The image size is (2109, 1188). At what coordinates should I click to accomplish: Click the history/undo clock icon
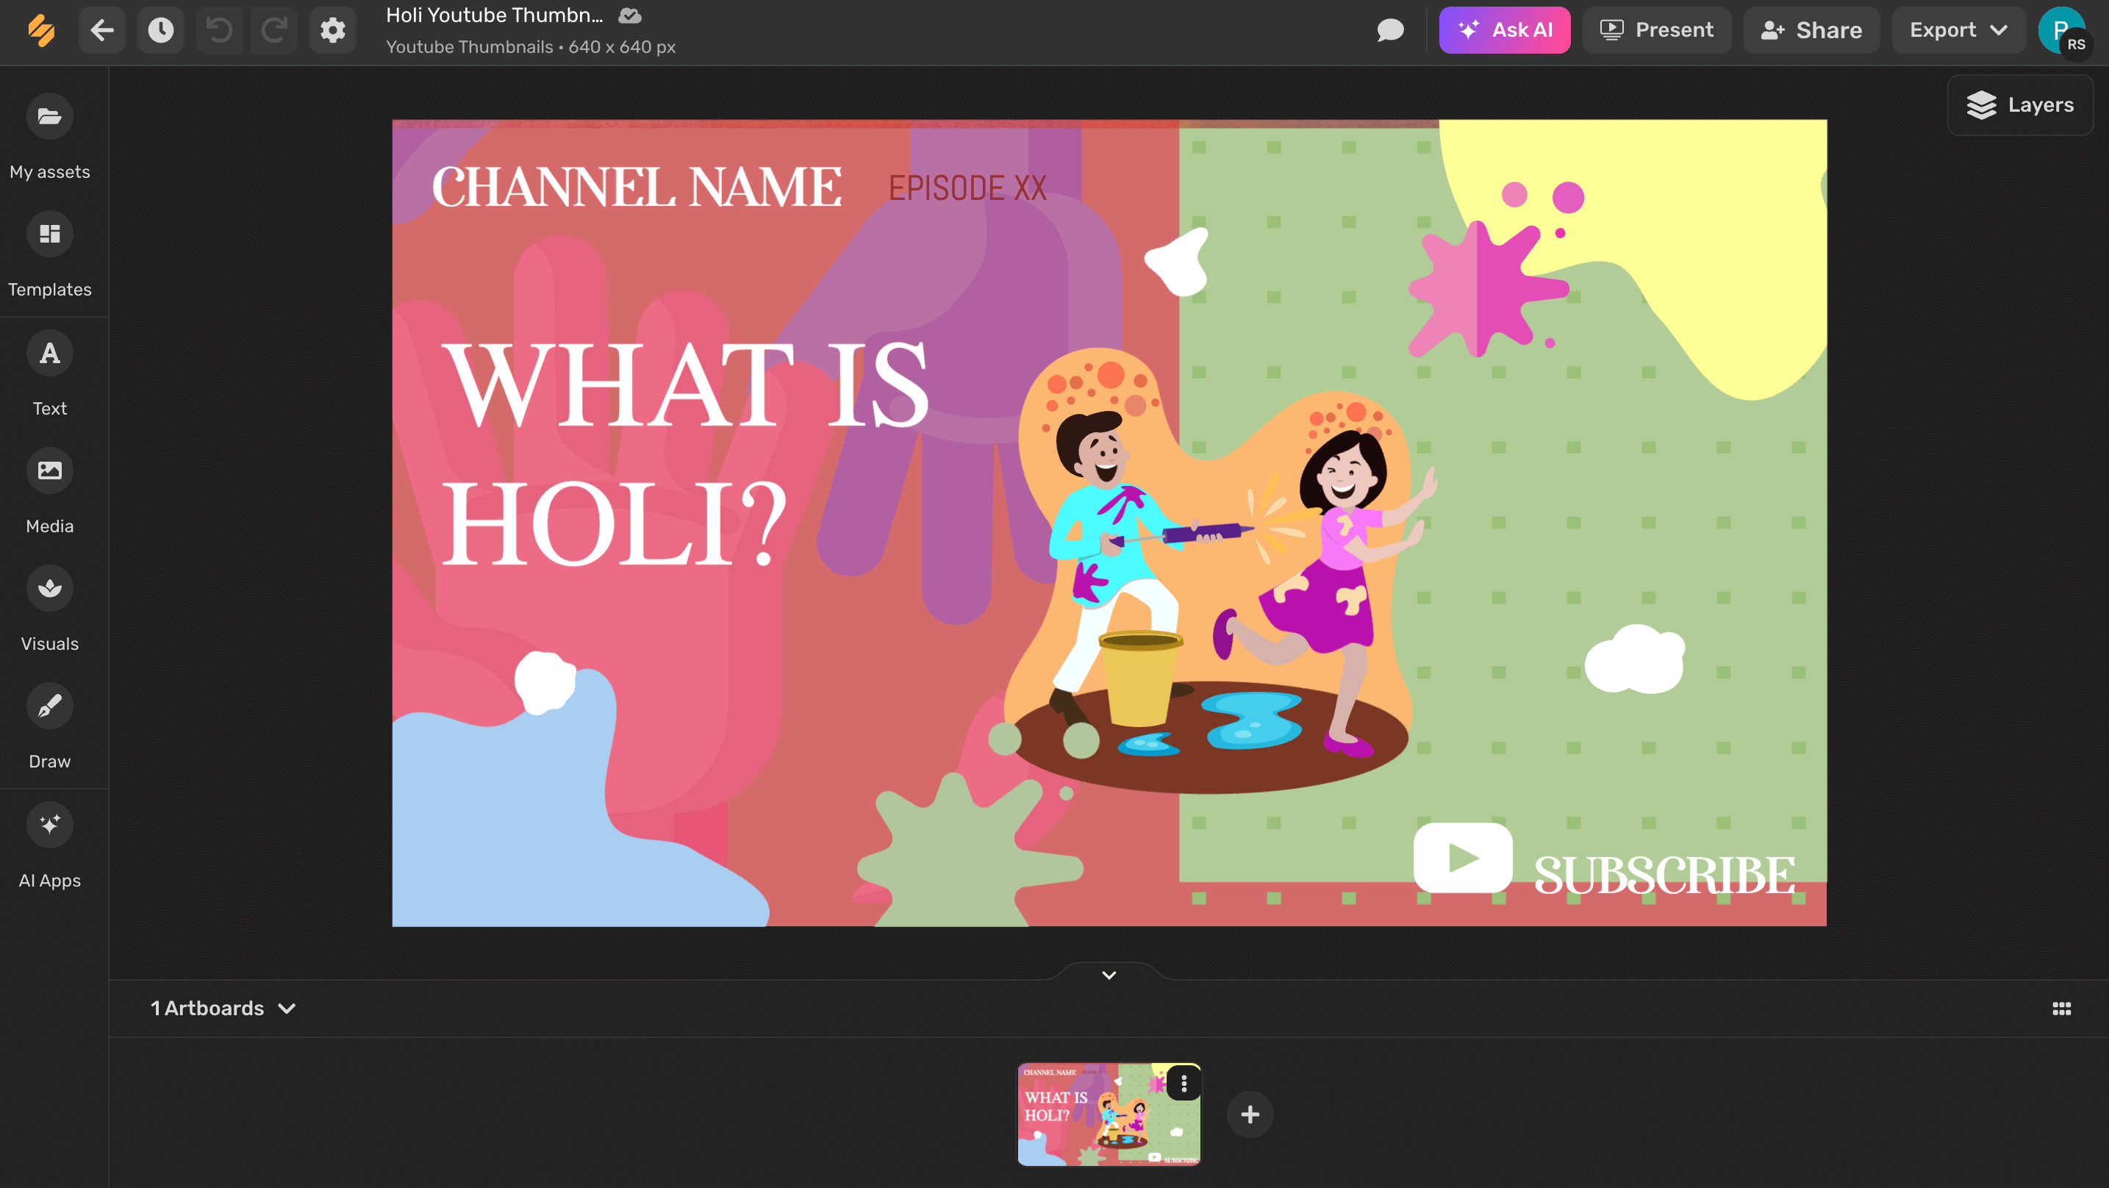tap(161, 29)
